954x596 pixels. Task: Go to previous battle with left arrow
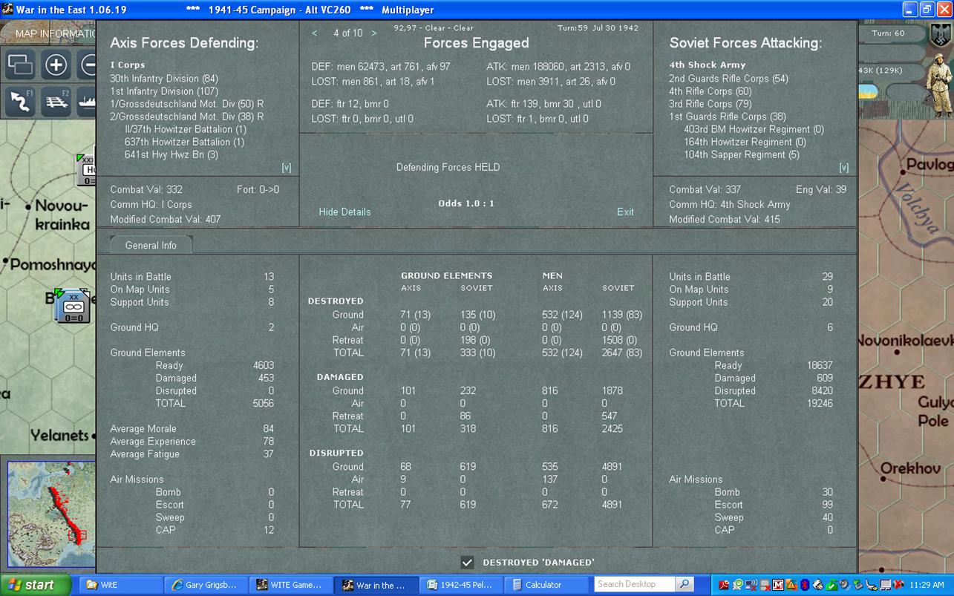(315, 33)
